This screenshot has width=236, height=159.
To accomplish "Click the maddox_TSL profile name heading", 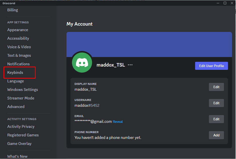I will point(111,65).
